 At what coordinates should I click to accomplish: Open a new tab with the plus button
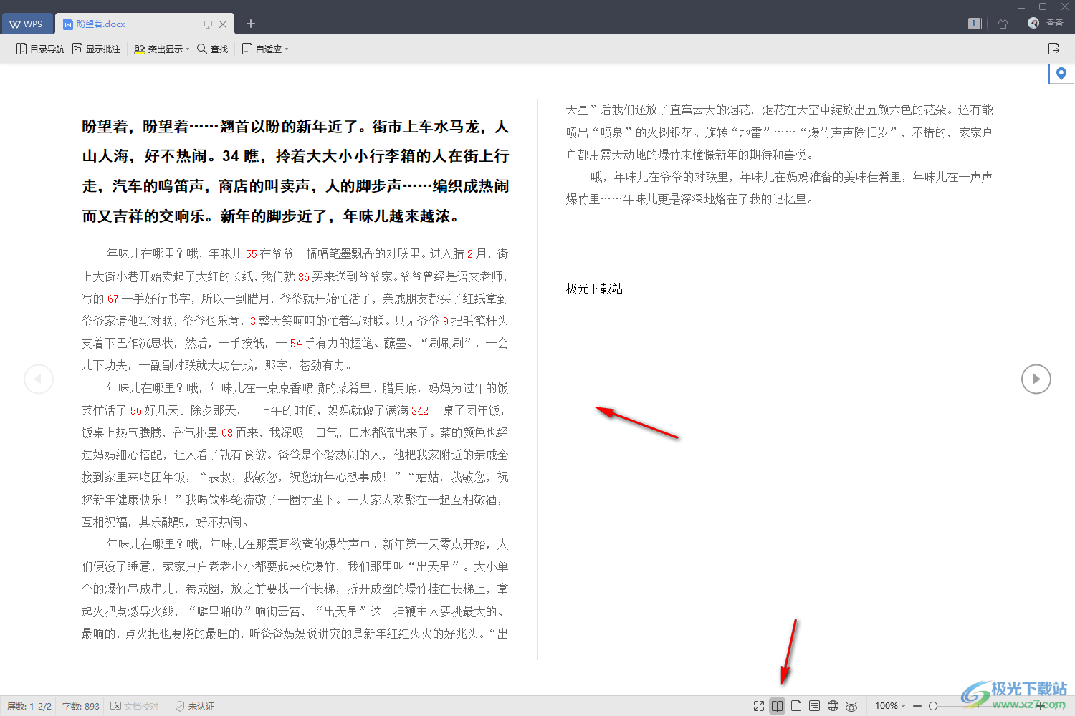[251, 24]
